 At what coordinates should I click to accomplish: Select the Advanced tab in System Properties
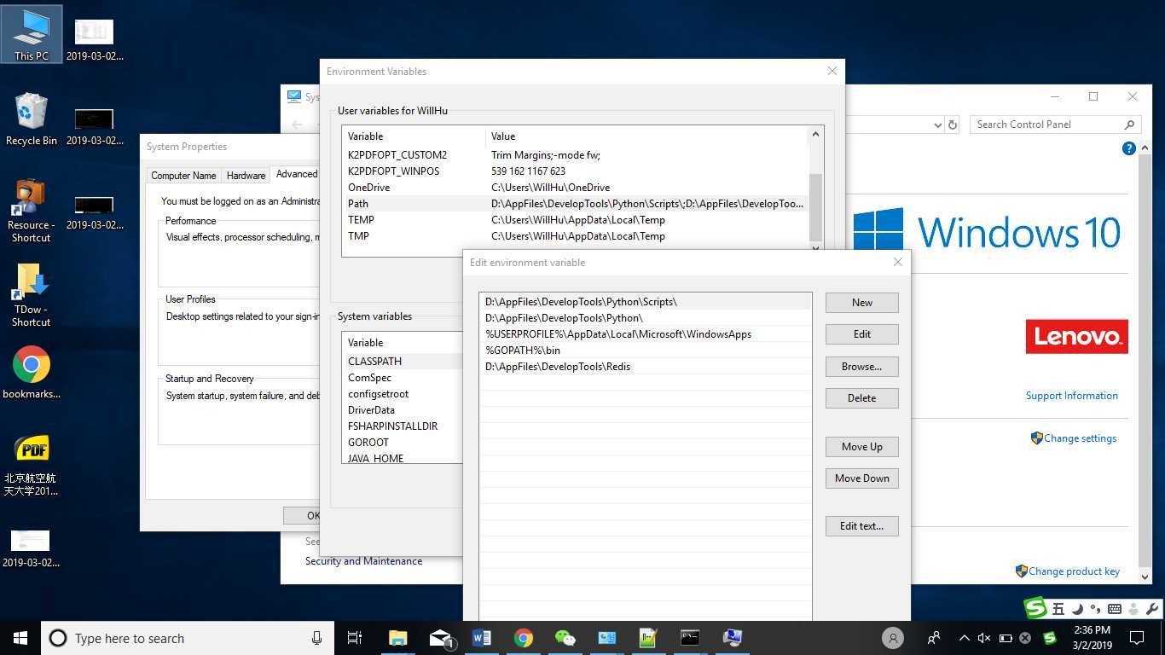pos(296,174)
